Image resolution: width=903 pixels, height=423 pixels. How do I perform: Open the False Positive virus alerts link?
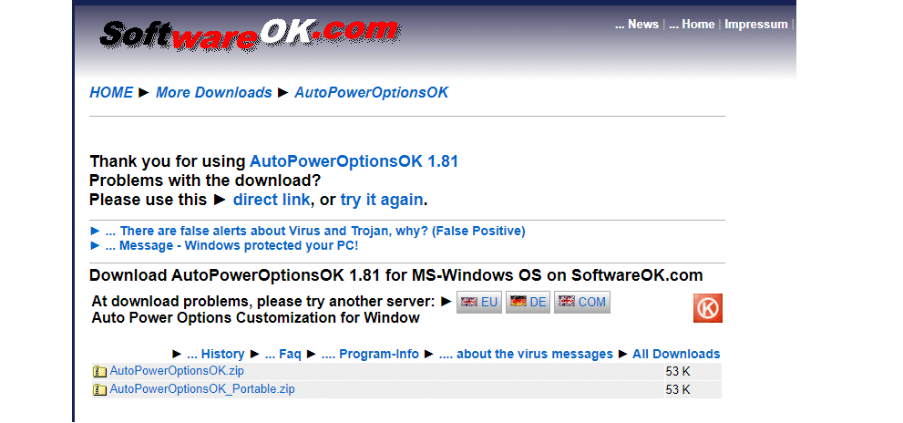coord(314,231)
